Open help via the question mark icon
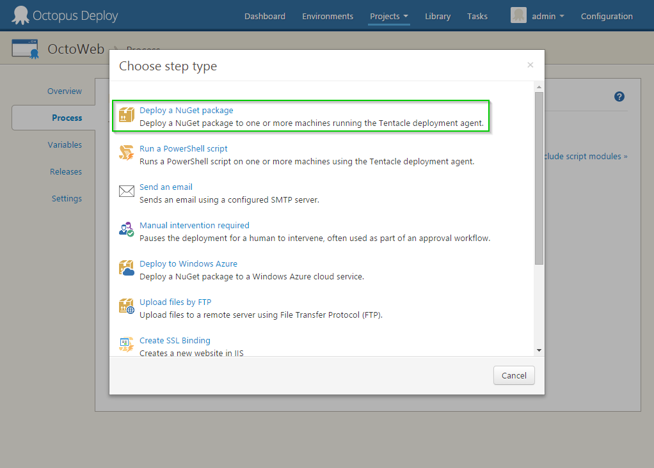Screen dimensions: 654x468 (x=619, y=96)
